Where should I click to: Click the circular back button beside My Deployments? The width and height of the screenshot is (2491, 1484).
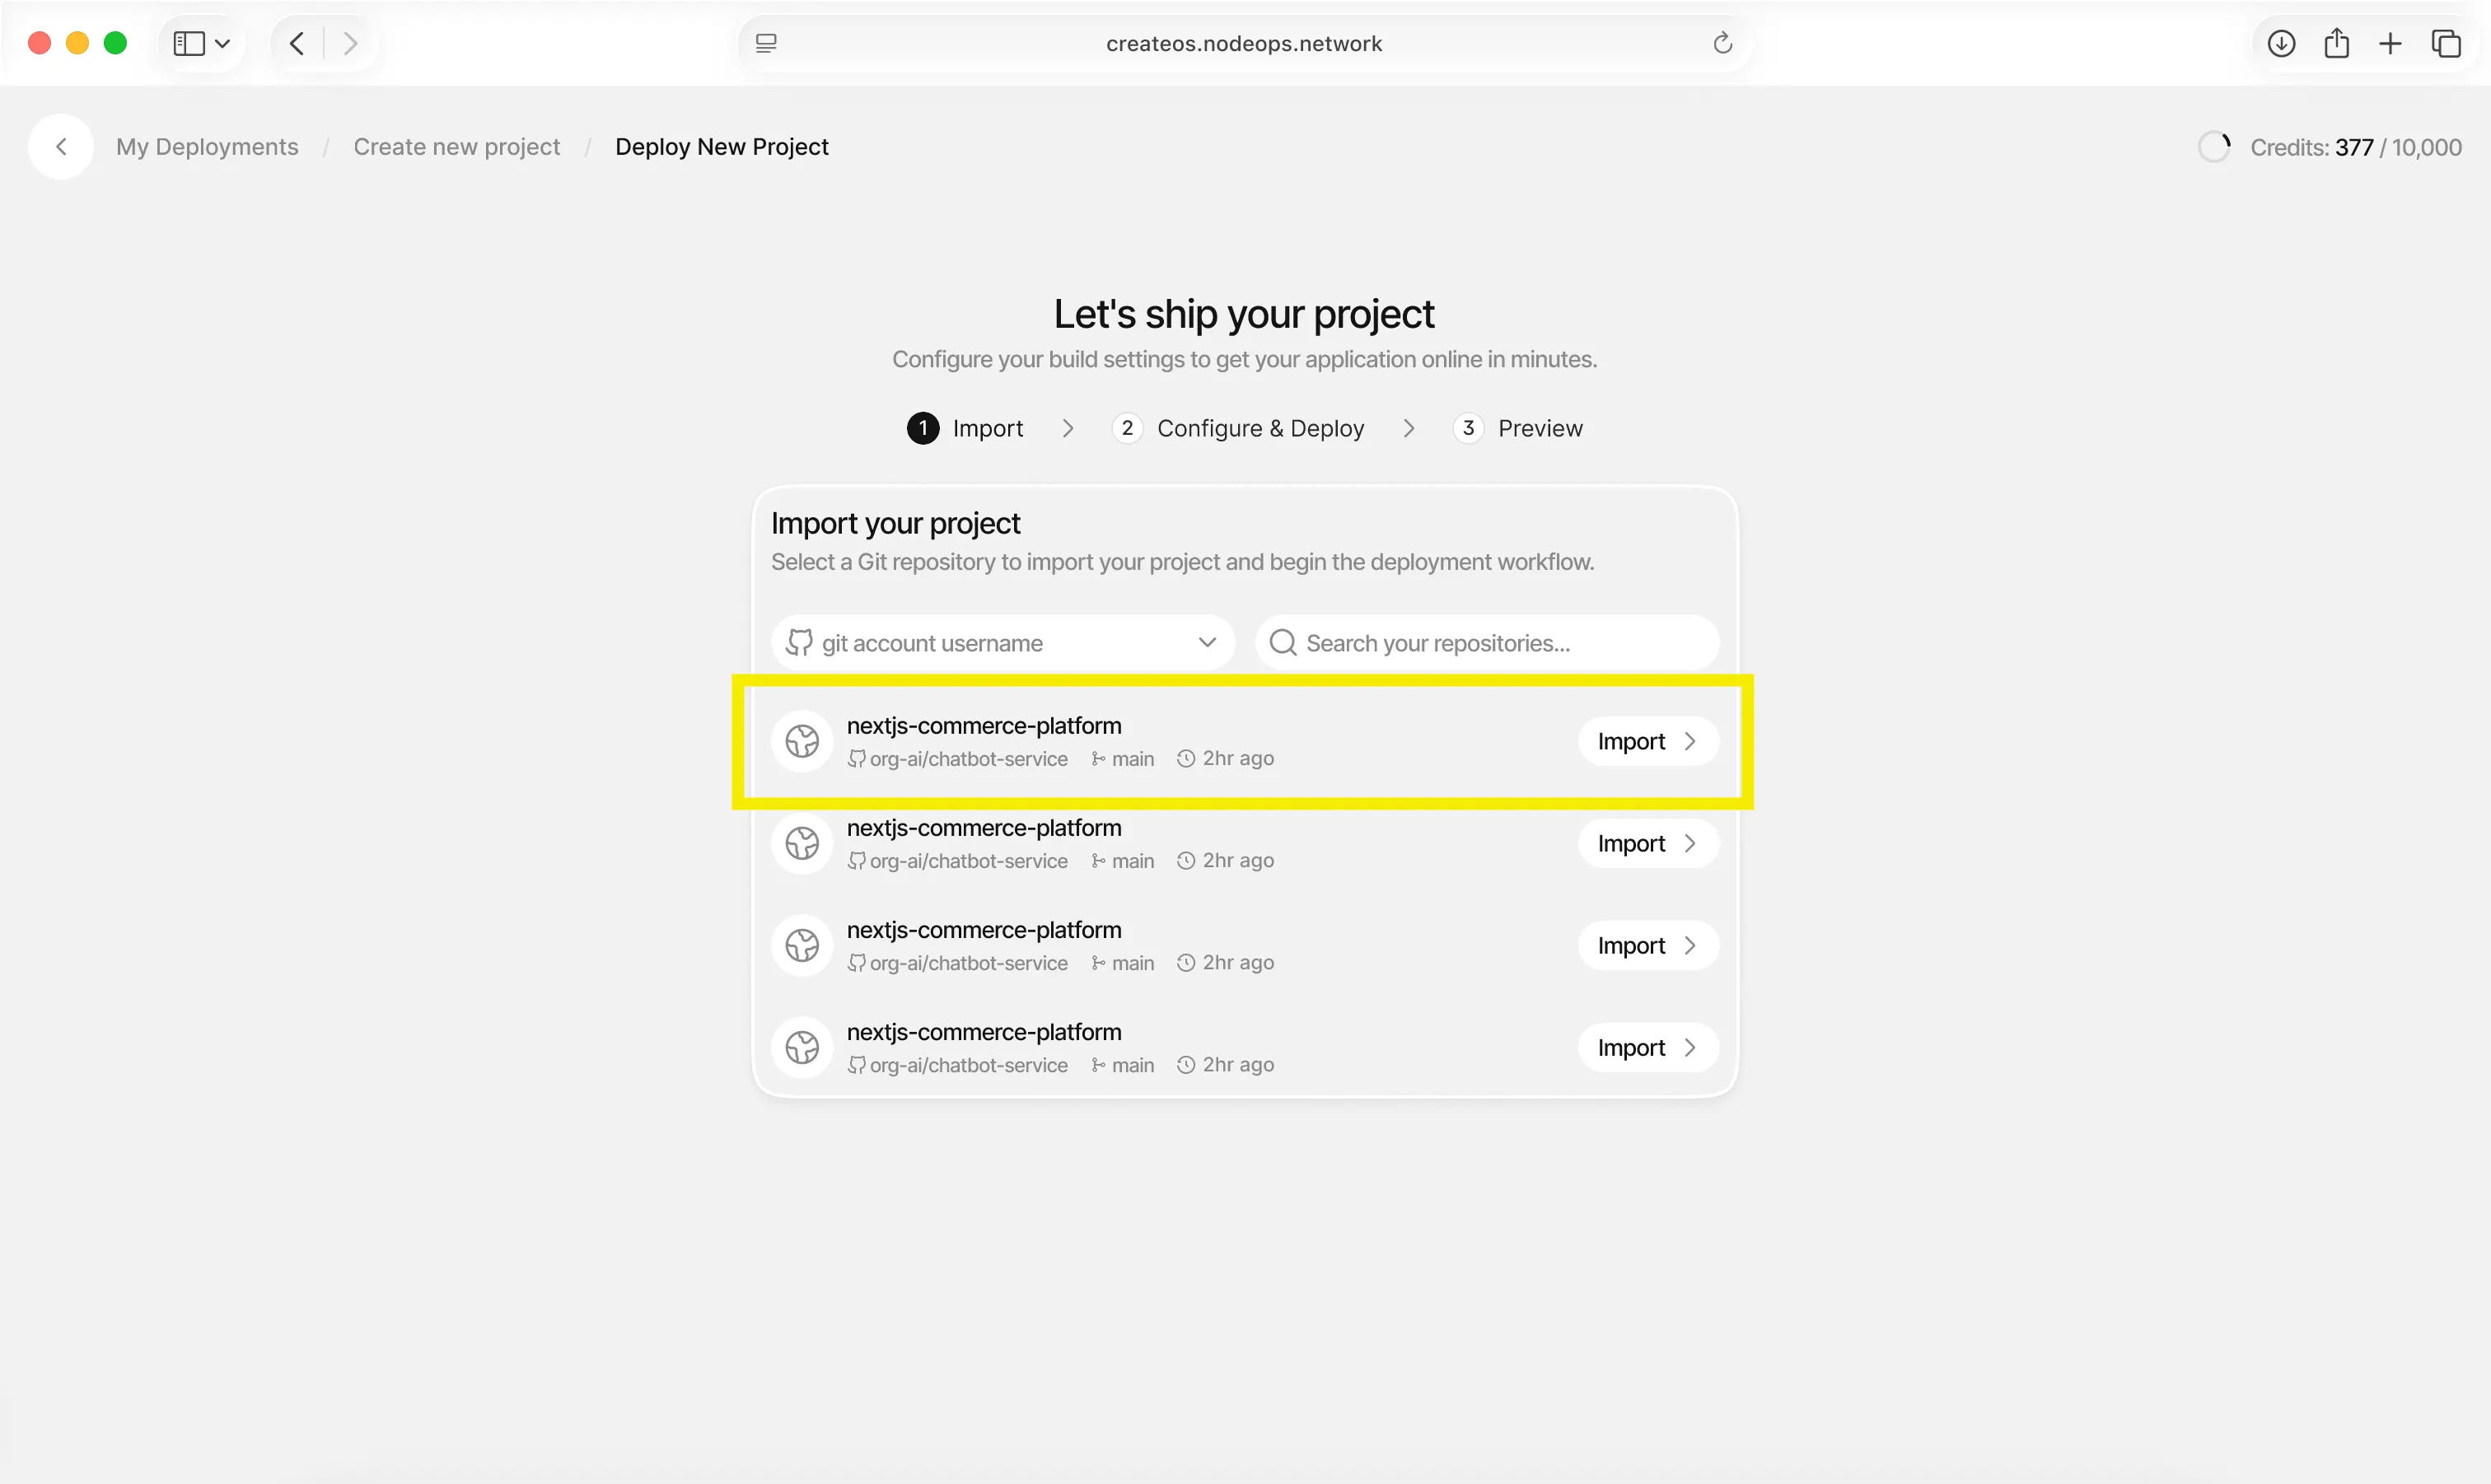pos(61,147)
